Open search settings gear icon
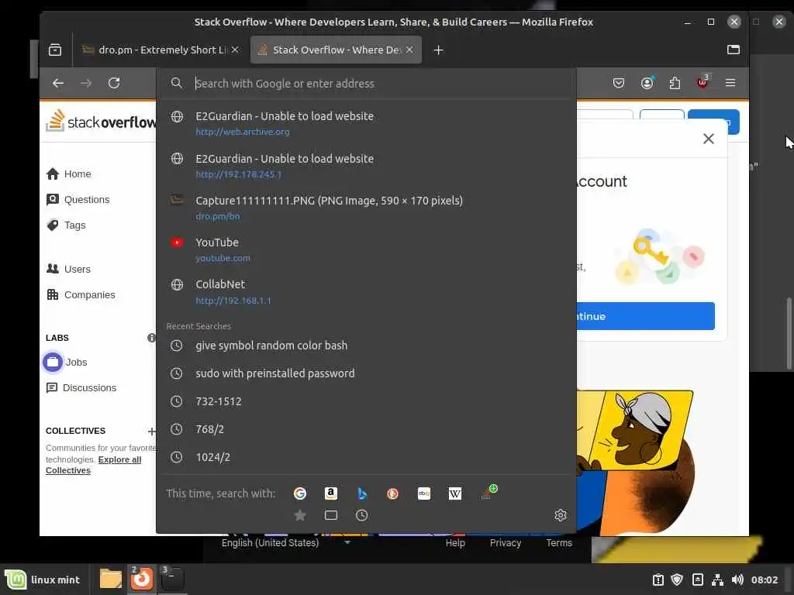This screenshot has height=595, width=794. 560,515
